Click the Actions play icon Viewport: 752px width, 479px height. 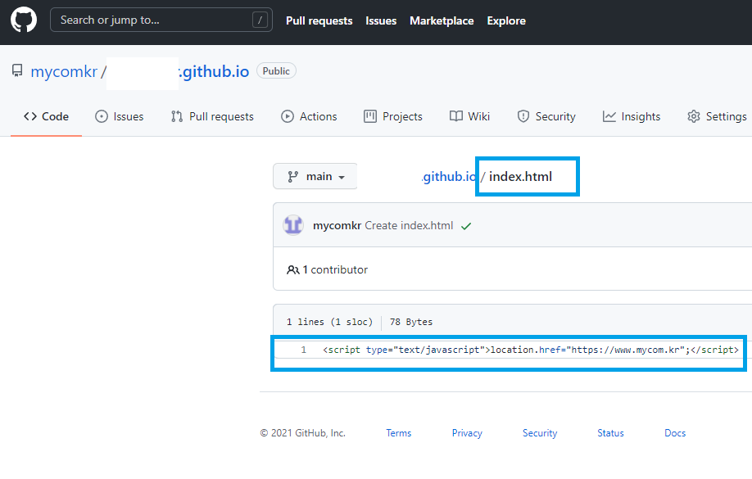[288, 116]
